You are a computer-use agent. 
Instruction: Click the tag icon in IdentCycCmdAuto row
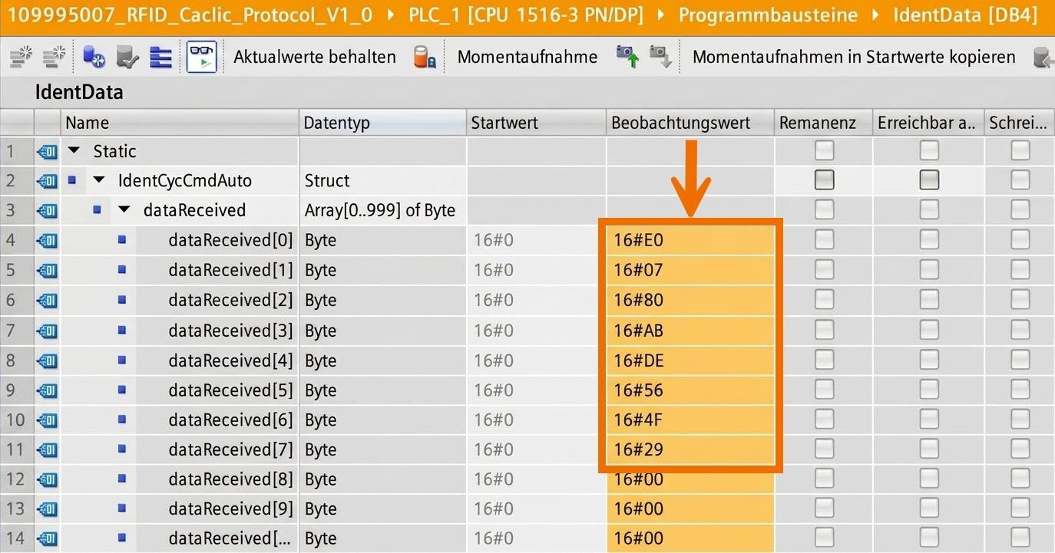47,181
